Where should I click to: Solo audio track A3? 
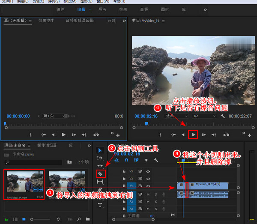pyautogui.click(x=156, y=209)
